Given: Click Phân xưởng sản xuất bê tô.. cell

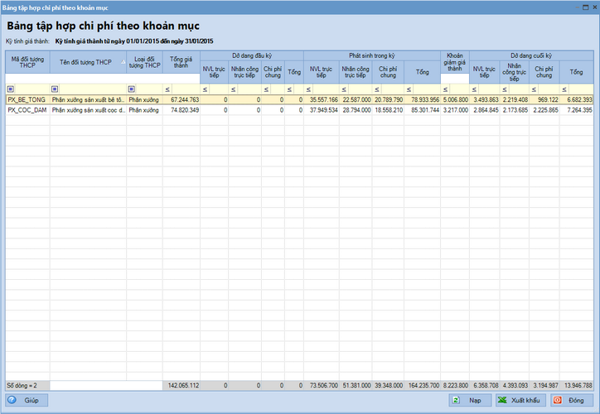Looking at the screenshot, I should tap(88, 99).
